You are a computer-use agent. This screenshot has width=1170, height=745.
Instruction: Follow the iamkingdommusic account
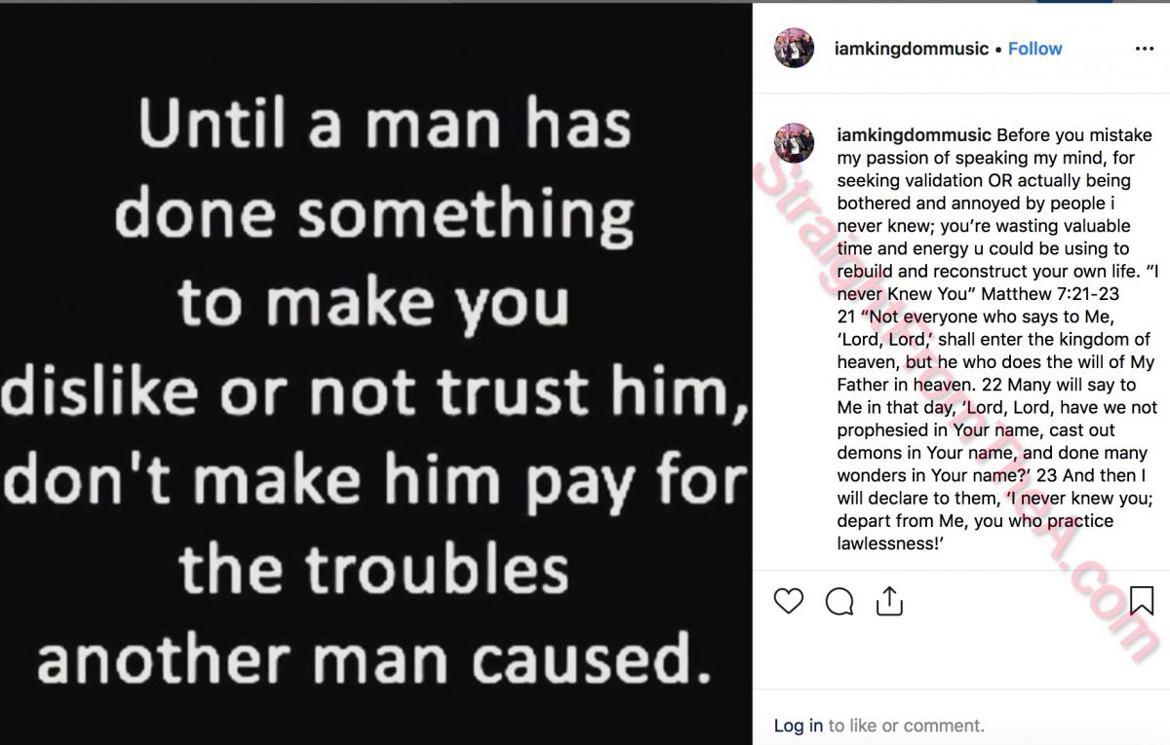tap(1034, 49)
